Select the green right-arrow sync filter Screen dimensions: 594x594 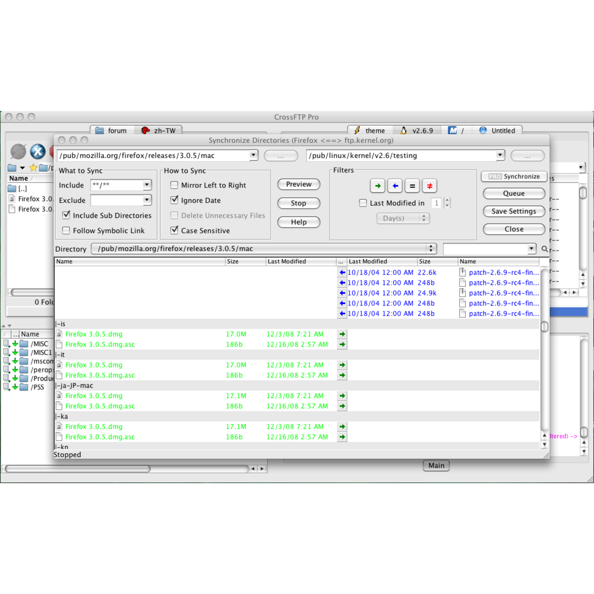pos(377,186)
